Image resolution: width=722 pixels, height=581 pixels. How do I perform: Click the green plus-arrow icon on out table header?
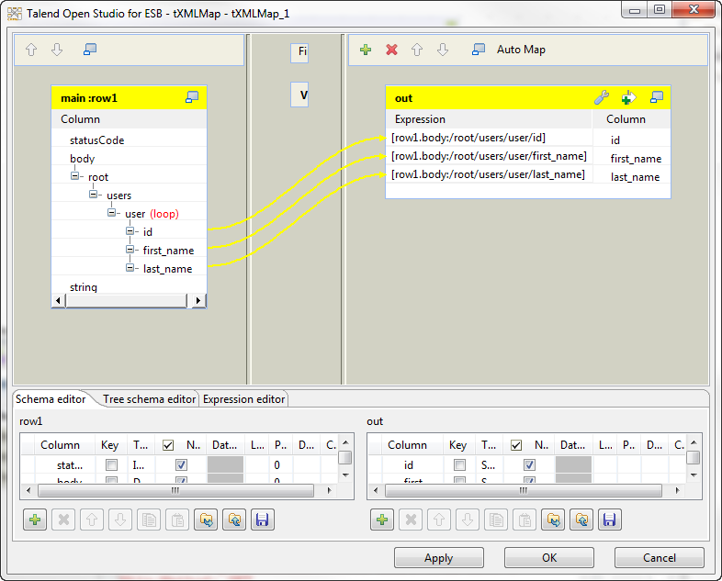[629, 97]
